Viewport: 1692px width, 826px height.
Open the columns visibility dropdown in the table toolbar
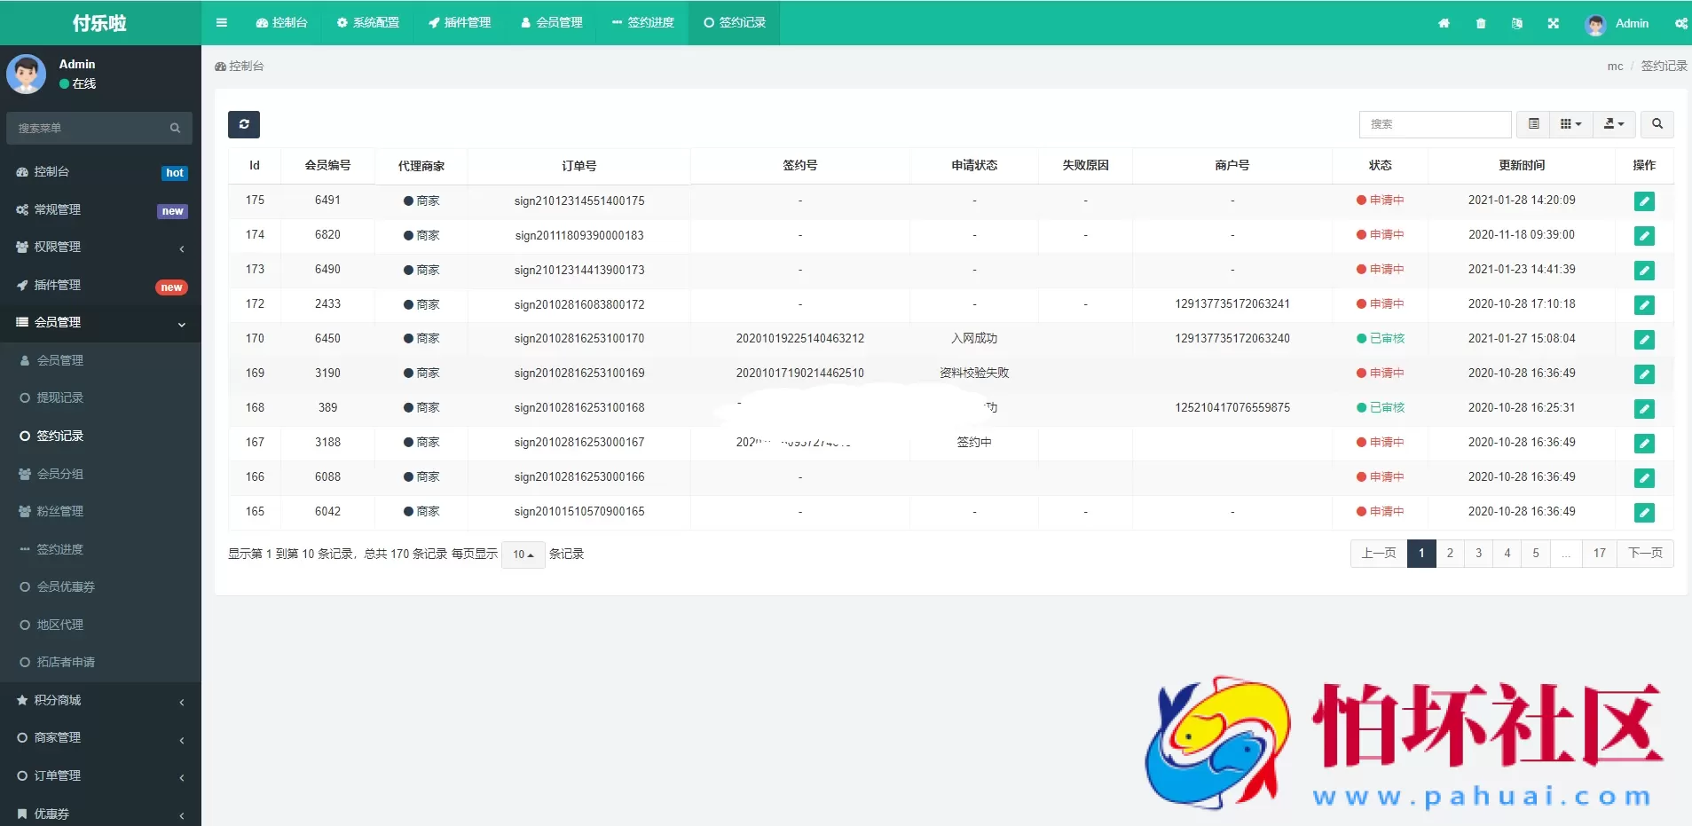(1570, 124)
